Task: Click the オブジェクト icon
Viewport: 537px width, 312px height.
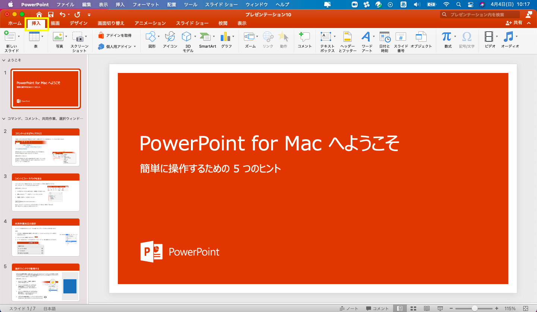Action: 421,36
